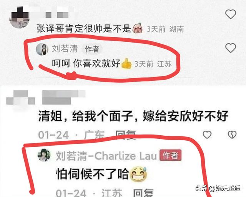Like the 张译哥肯定很帅 comment with heart

click(231, 14)
